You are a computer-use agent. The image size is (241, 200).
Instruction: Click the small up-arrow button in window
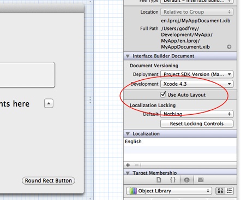point(49,103)
